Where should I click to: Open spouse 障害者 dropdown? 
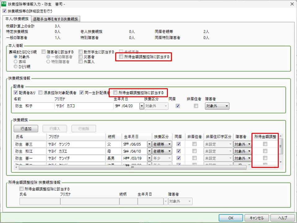point(217,106)
